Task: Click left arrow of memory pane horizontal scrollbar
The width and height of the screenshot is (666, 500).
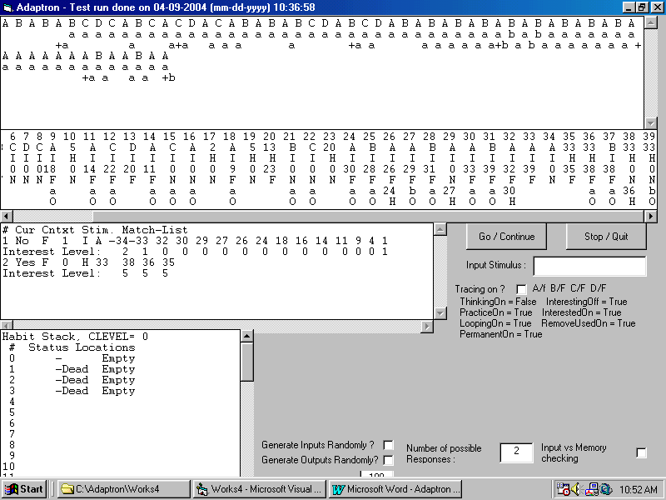Action: (x=7, y=216)
